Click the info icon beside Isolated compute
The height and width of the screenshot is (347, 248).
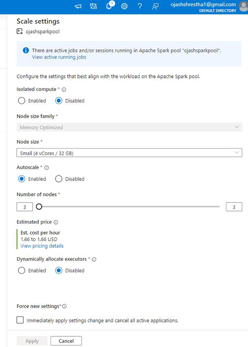point(64,89)
